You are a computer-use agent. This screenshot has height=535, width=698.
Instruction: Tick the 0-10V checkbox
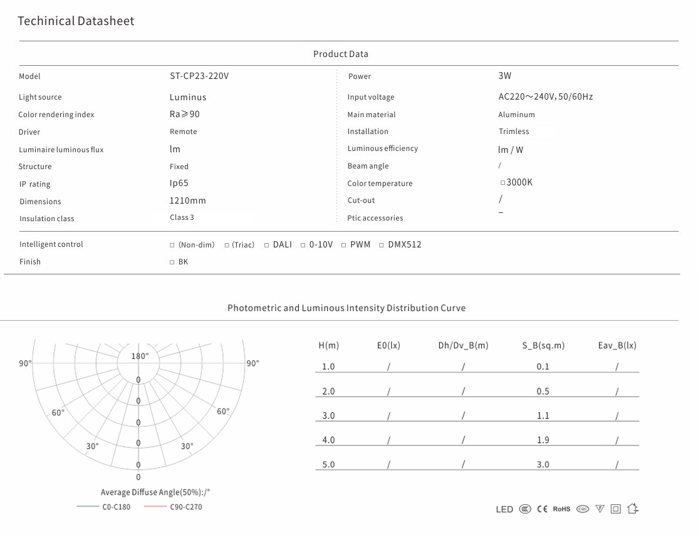(303, 245)
